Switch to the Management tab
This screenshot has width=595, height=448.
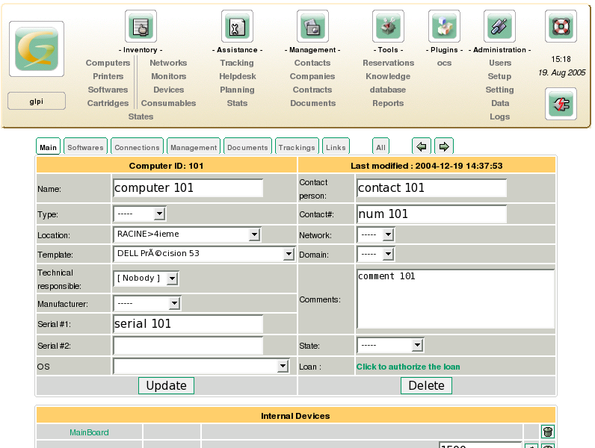click(x=194, y=147)
